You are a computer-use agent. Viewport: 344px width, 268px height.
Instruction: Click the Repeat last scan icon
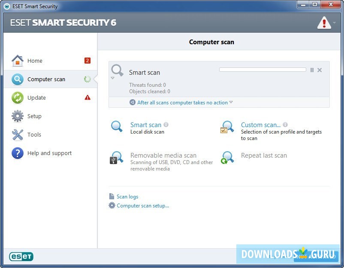(x=227, y=158)
